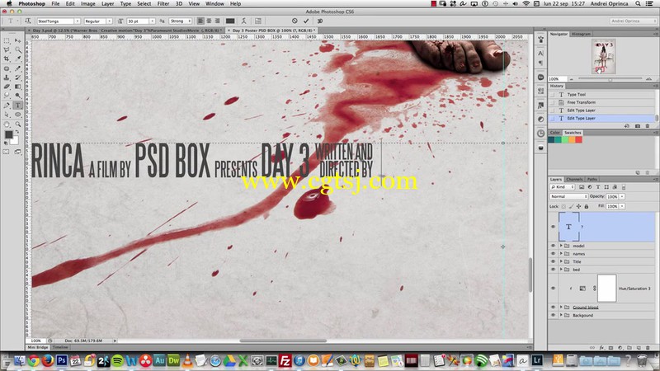Select the Gradient tool
660x371 pixels.
point(17,87)
